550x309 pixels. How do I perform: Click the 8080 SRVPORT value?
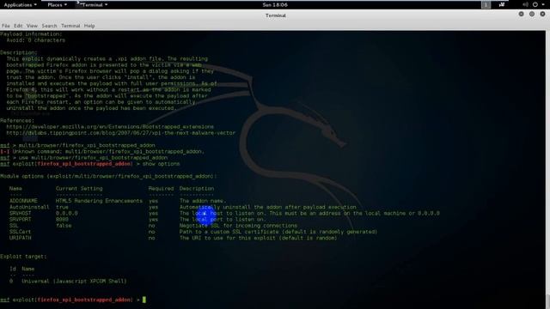pyautogui.click(x=62, y=220)
